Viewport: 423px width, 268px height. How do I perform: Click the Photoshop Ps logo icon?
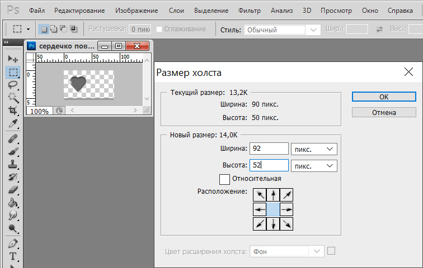click(13, 10)
